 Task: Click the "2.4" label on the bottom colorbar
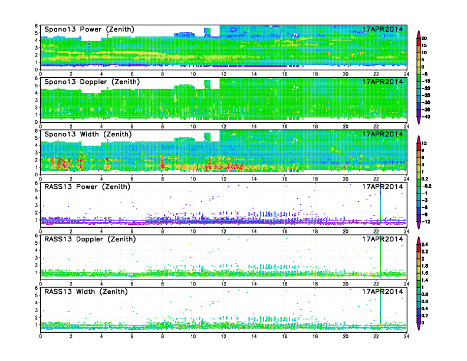(x=425, y=245)
